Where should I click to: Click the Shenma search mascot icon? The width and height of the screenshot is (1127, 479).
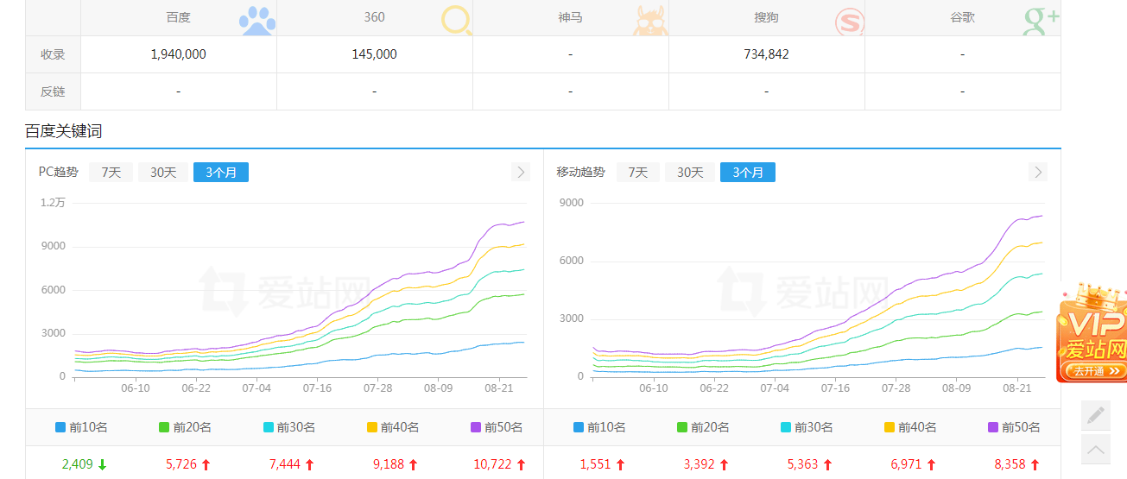click(x=649, y=21)
